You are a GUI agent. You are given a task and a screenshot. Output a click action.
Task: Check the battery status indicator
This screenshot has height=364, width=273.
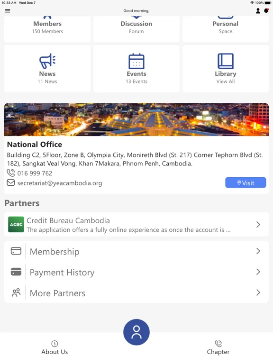[267, 3]
